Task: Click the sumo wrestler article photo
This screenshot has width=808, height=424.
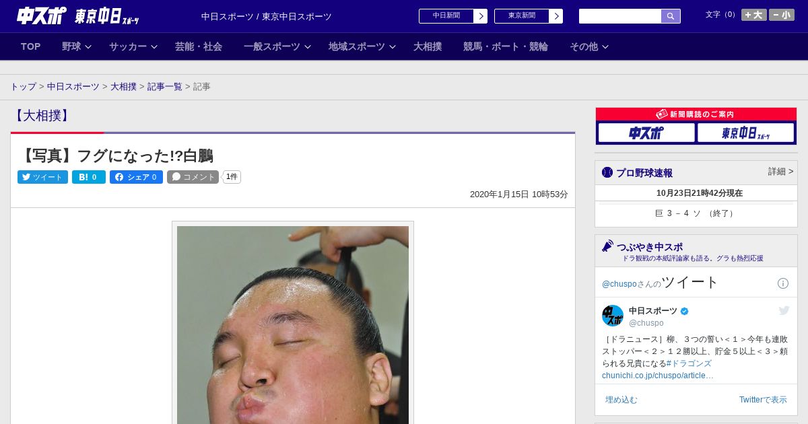Action: tap(293, 325)
